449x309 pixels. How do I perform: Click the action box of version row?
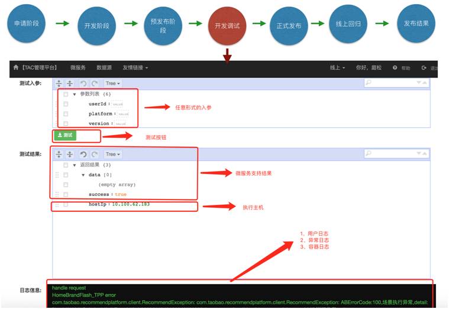click(x=66, y=124)
